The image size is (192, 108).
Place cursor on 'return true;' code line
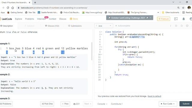pos(121,75)
